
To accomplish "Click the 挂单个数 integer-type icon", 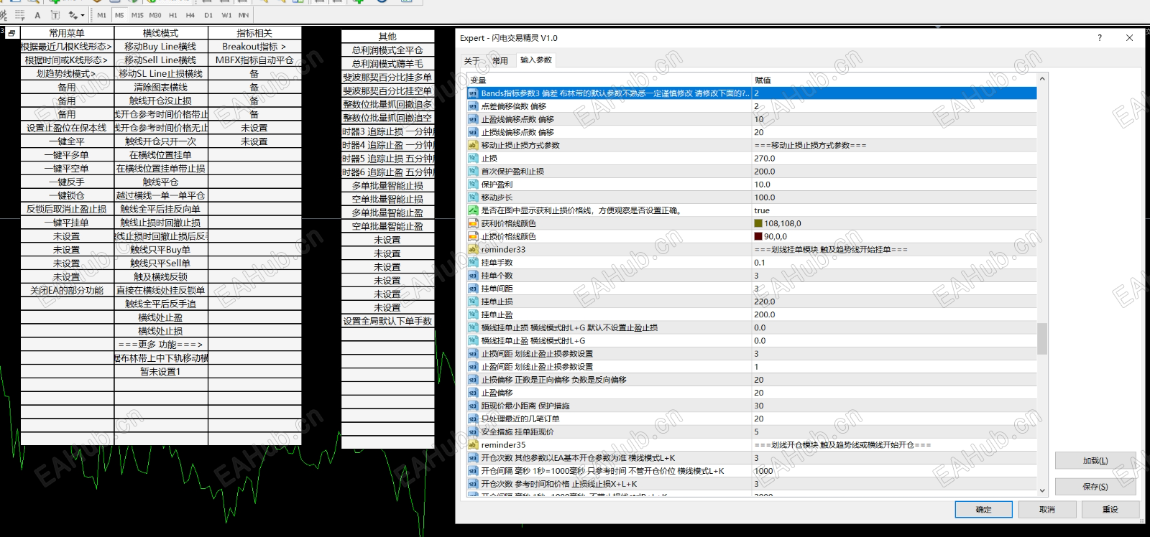I will [x=473, y=276].
